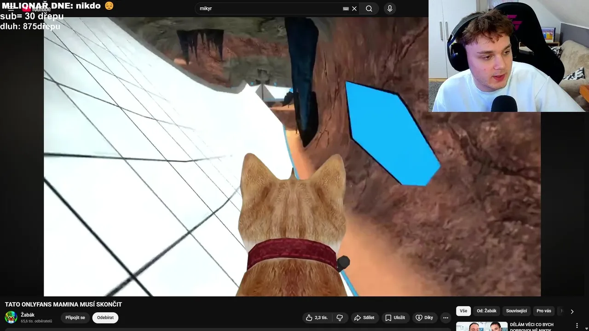Go to YouTube home via the logo
The width and height of the screenshot is (589, 331).
coord(36,9)
